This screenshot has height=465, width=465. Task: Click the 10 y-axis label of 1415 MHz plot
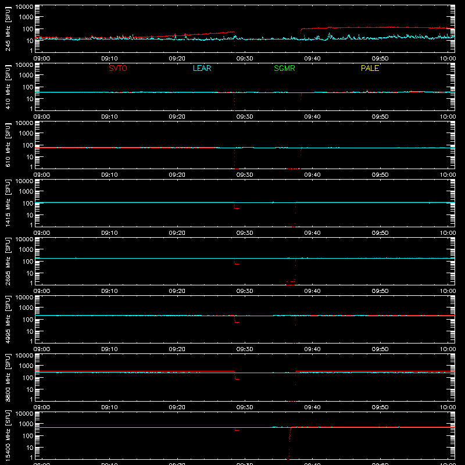point(30,215)
